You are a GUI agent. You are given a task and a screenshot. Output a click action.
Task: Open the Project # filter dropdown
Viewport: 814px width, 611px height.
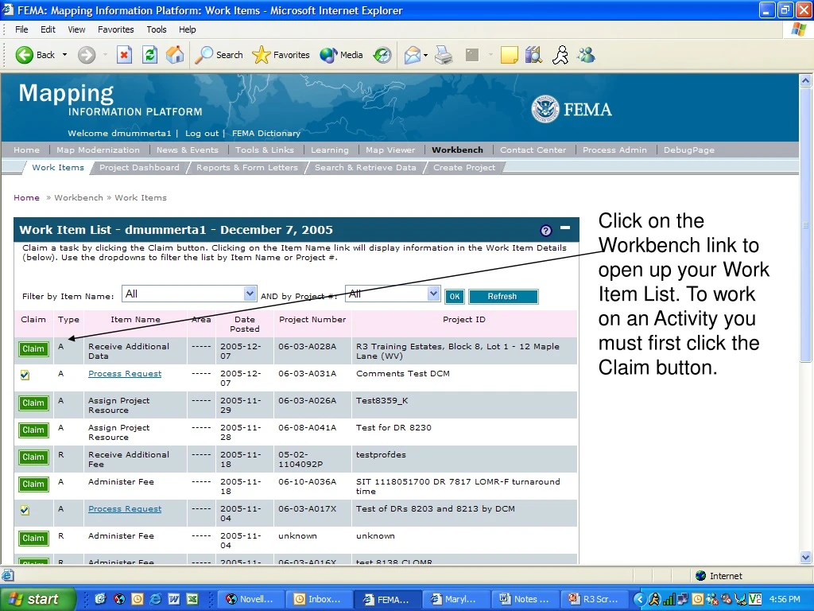(x=433, y=294)
